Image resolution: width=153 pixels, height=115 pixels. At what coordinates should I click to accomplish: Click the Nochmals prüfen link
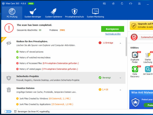113,34
